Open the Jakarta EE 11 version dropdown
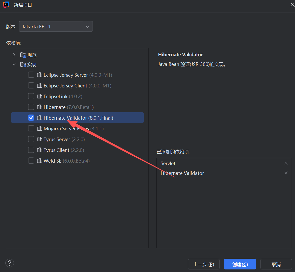The image size is (295, 272). point(56,26)
